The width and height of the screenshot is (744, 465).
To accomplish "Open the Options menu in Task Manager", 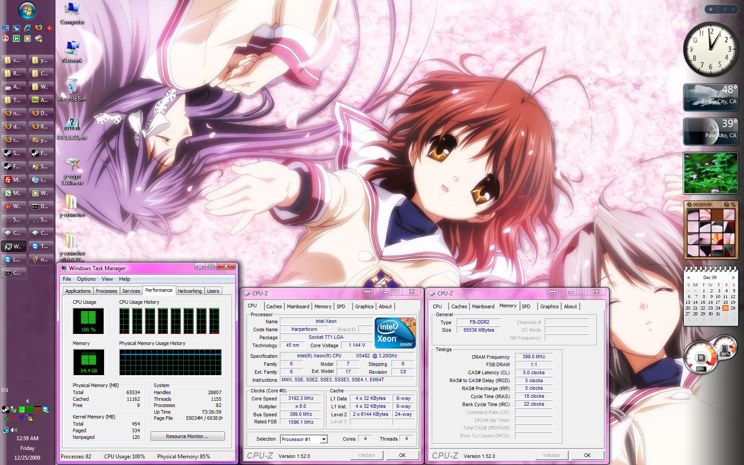I will 86,279.
